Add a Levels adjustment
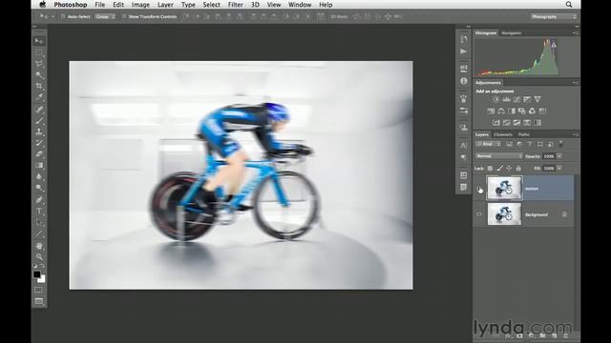This screenshot has width=611, height=343. tap(506, 99)
